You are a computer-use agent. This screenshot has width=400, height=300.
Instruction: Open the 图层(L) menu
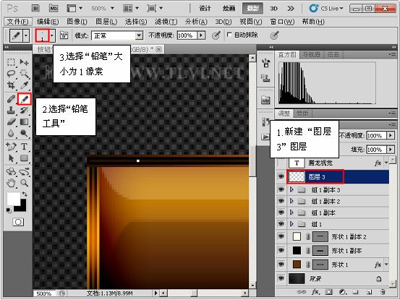(x=106, y=22)
